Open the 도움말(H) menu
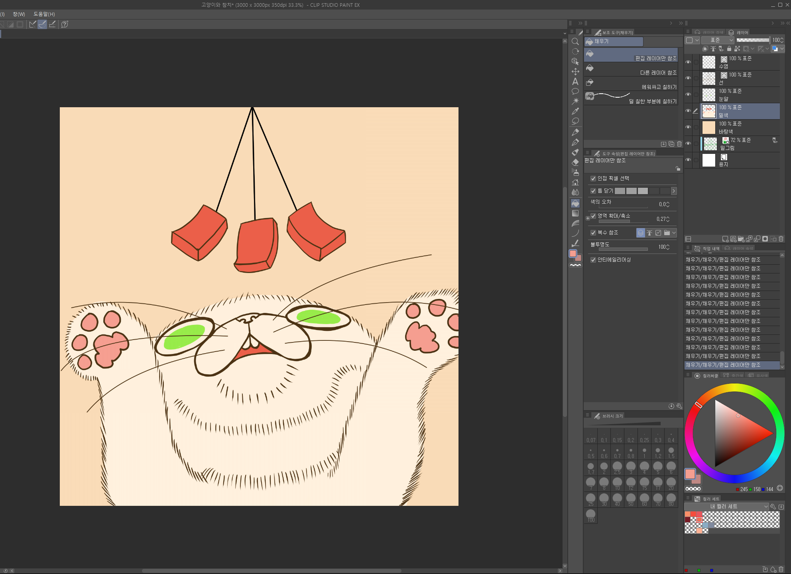The height and width of the screenshot is (574, 791). (x=44, y=14)
